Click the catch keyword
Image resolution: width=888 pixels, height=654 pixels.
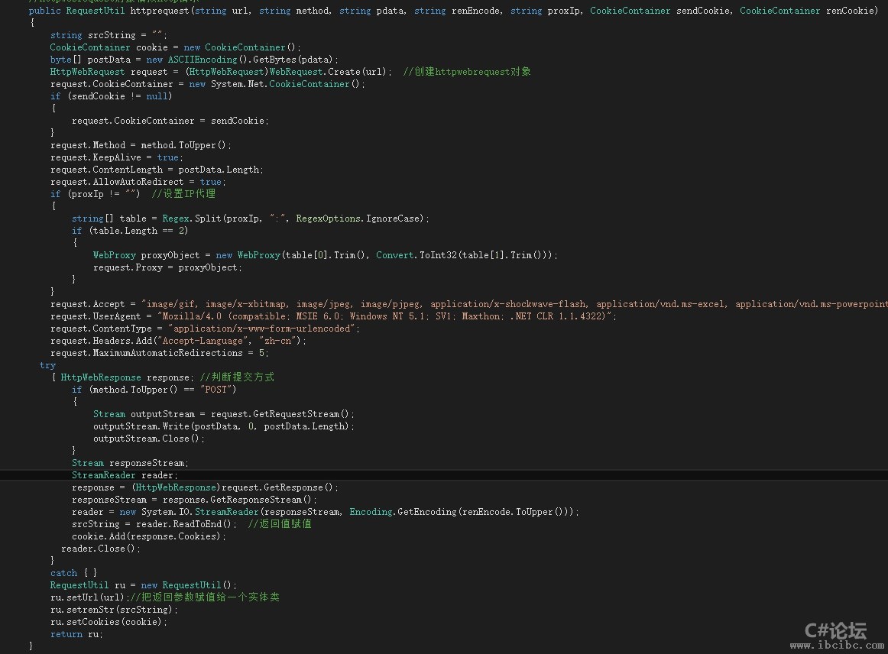63,573
